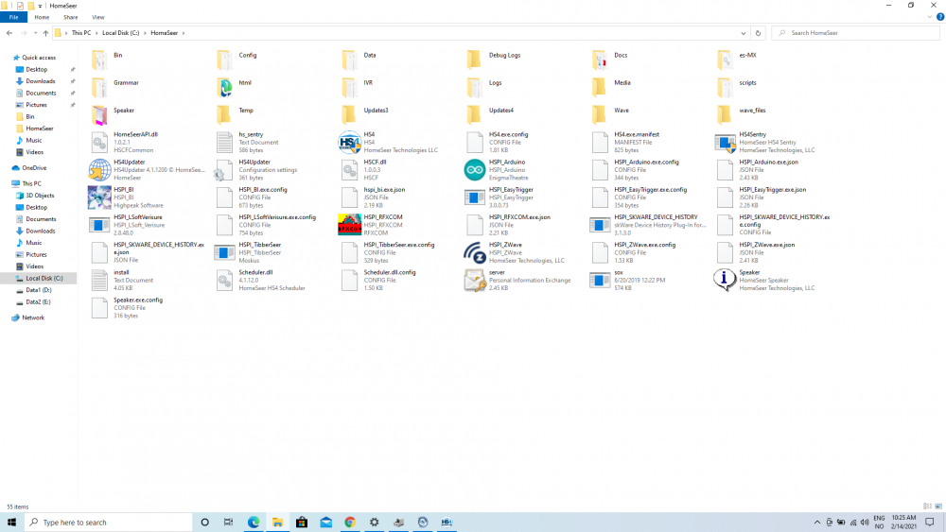
Task: Select the HSPI_RFXCOM plugin icon
Action: [x=349, y=225]
